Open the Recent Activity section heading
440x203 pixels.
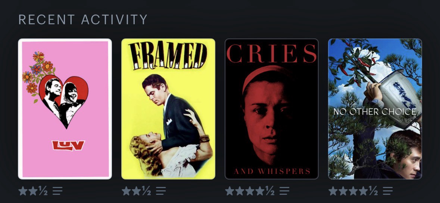[x=83, y=20]
